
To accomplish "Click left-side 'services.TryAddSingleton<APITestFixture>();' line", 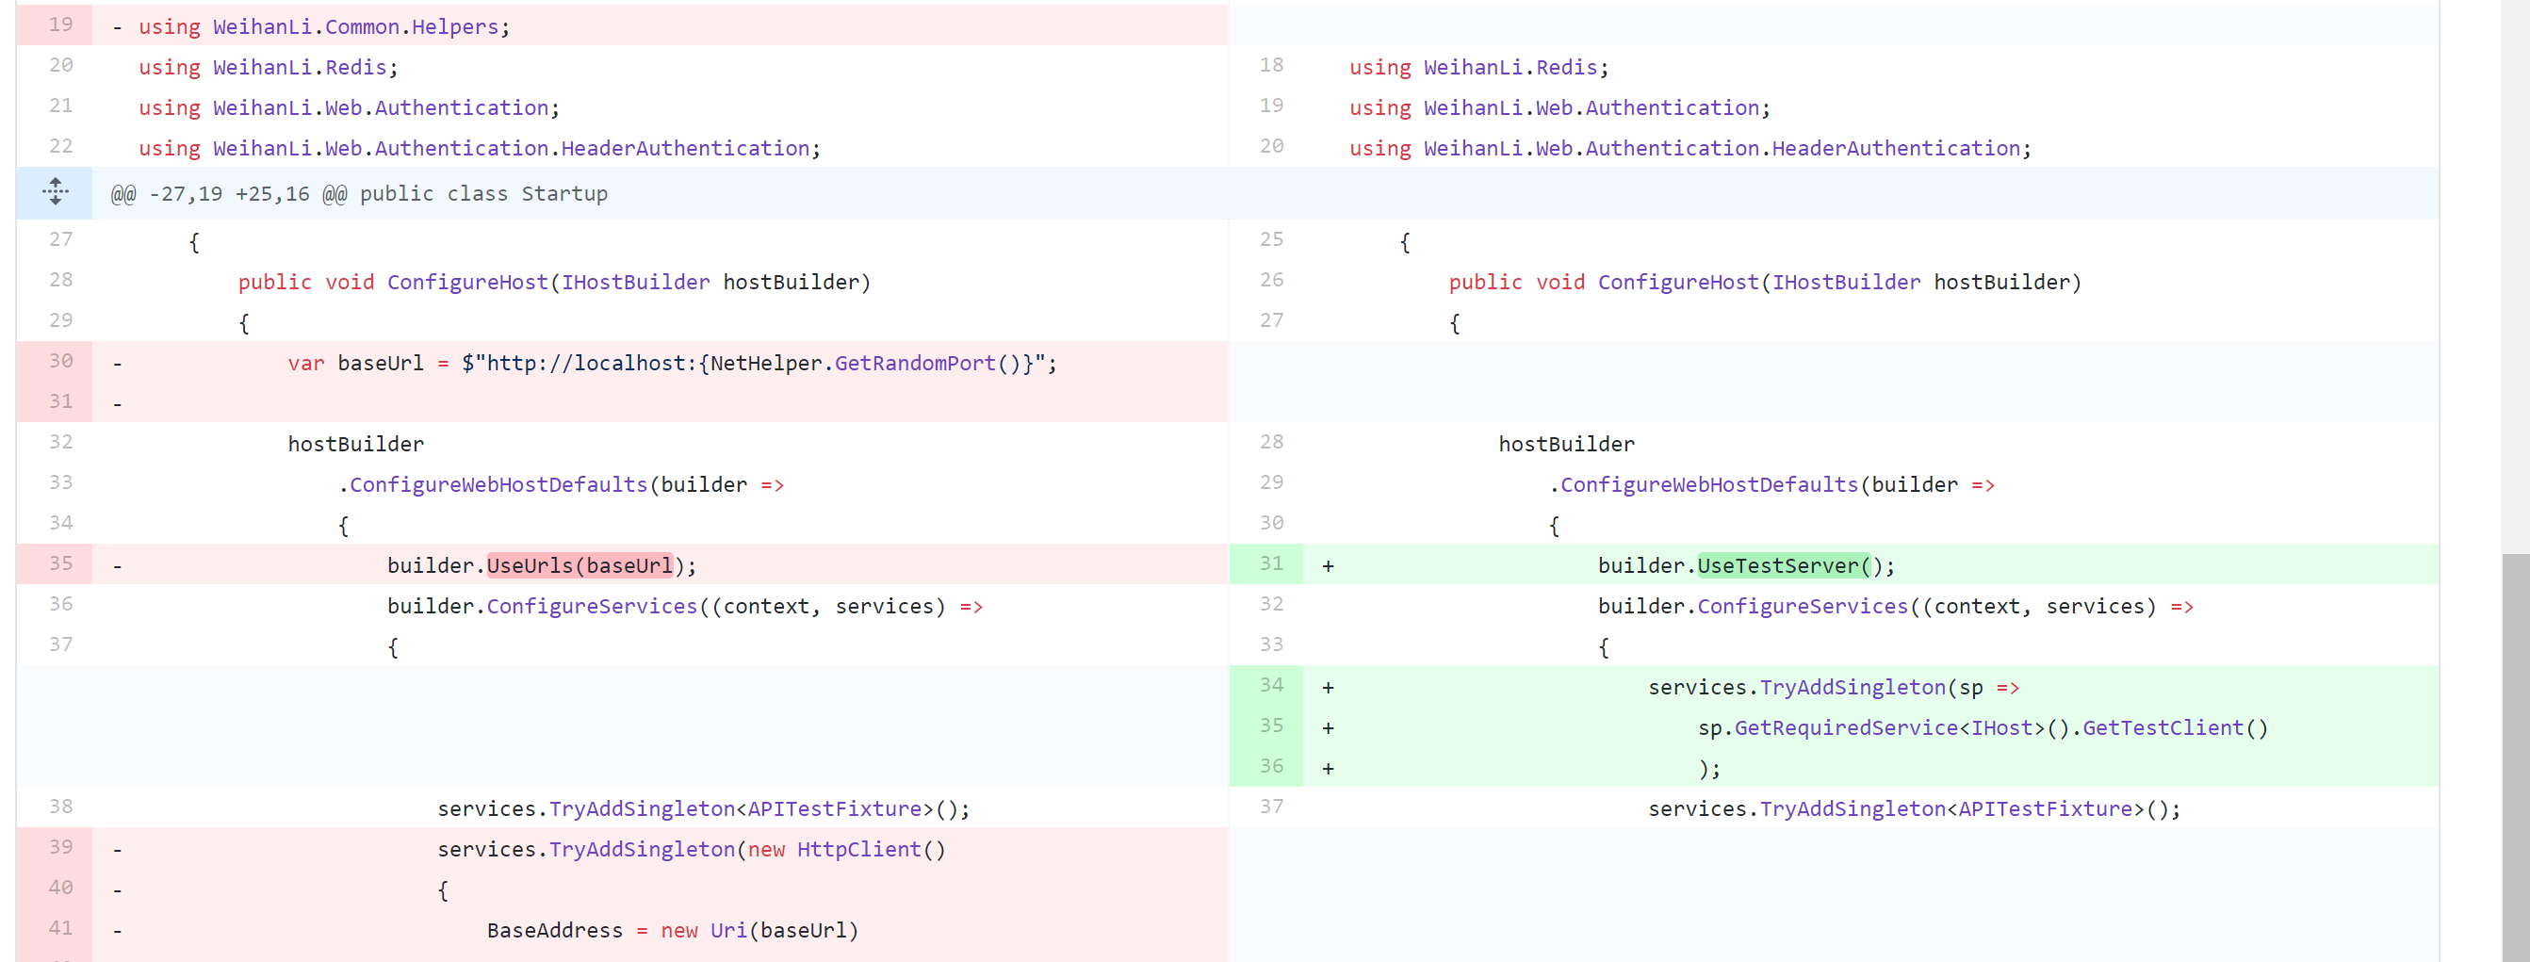I will (703, 808).
